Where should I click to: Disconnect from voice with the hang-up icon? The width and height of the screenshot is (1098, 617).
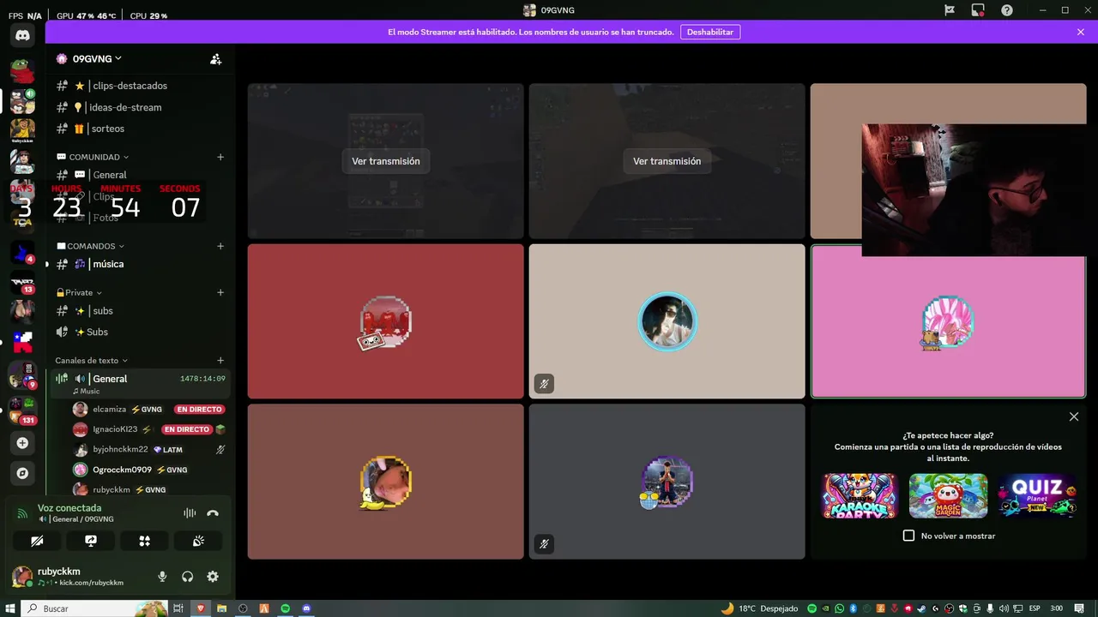[213, 513]
